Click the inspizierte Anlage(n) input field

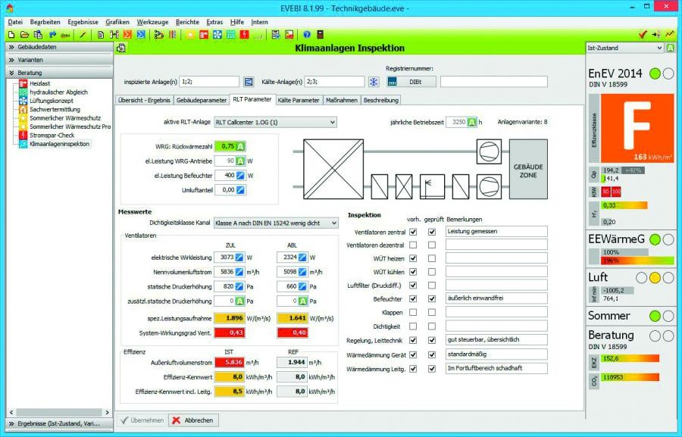click(x=209, y=82)
